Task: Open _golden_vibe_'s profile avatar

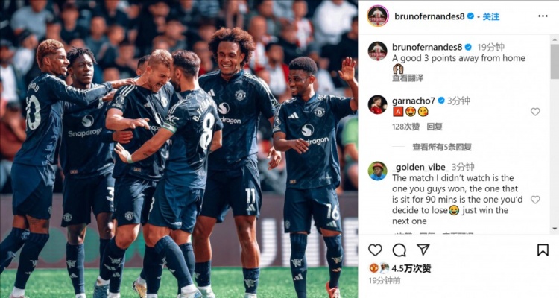Action: (x=378, y=171)
